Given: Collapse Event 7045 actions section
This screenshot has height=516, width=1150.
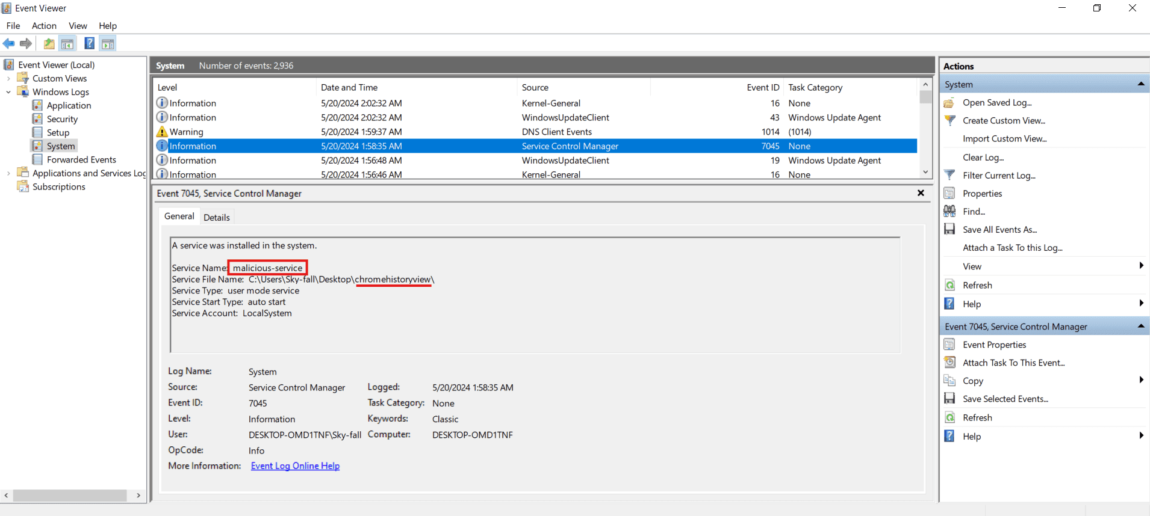Looking at the screenshot, I should click(1140, 326).
